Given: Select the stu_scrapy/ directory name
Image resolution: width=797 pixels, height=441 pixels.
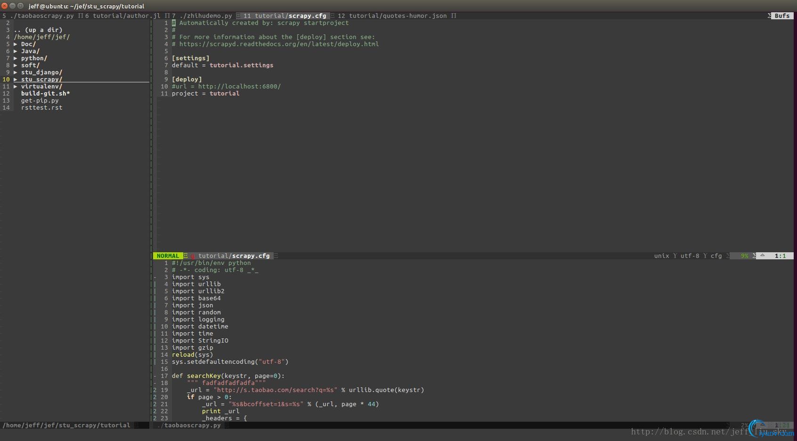Looking at the screenshot, I should [x=41, y=80].
